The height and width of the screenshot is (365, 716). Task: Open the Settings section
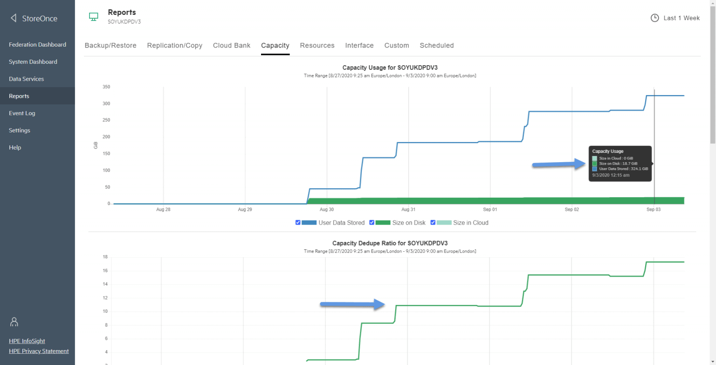[x=19, y=130]
